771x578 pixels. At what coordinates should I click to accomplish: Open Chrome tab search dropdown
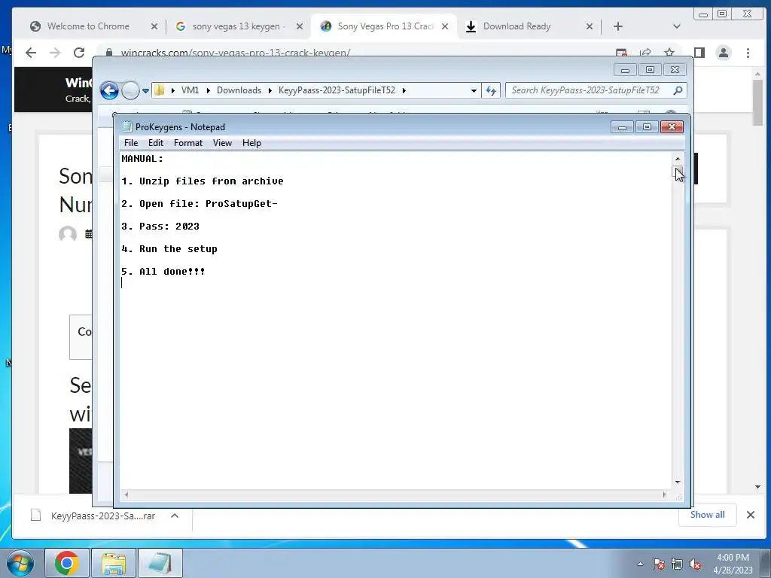(x=677, y=26)
